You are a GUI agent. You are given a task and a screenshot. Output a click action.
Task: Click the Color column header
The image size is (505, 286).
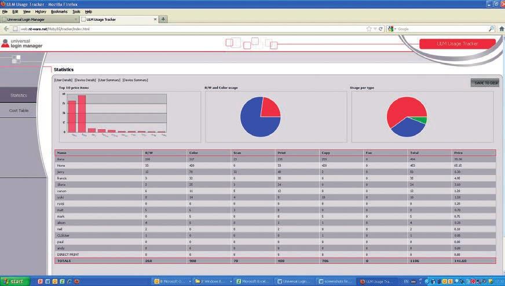193,153
